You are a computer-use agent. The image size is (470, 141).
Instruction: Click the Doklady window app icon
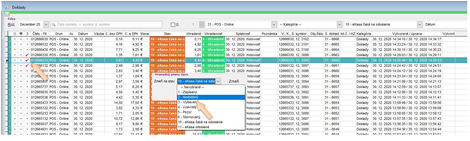click(7, 7)
